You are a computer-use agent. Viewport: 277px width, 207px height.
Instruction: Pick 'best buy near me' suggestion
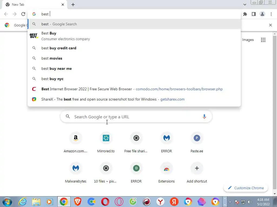(134, 68)
